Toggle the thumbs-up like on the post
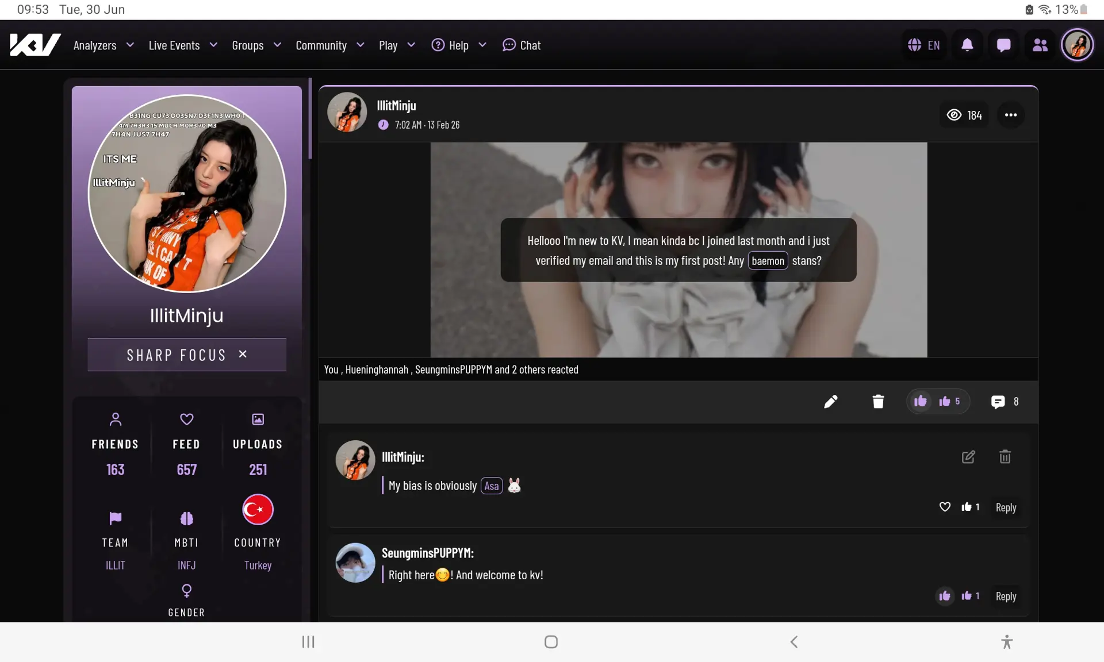This screenshot has width=1104, height=662. click(x=920, y=401)
